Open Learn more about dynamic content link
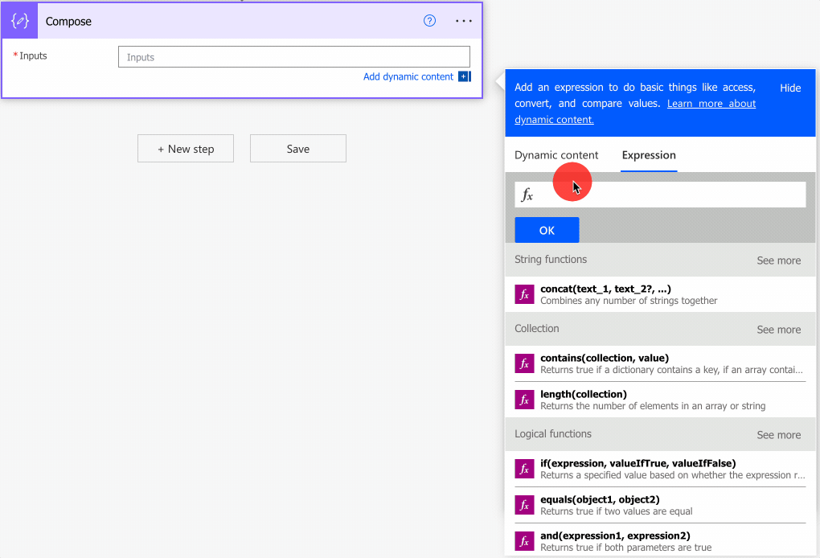This screenshot has height=558, width=820. coord(711,104)
